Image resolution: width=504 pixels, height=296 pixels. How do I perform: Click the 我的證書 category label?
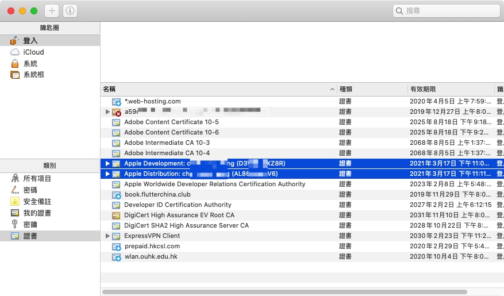[37, 213]
